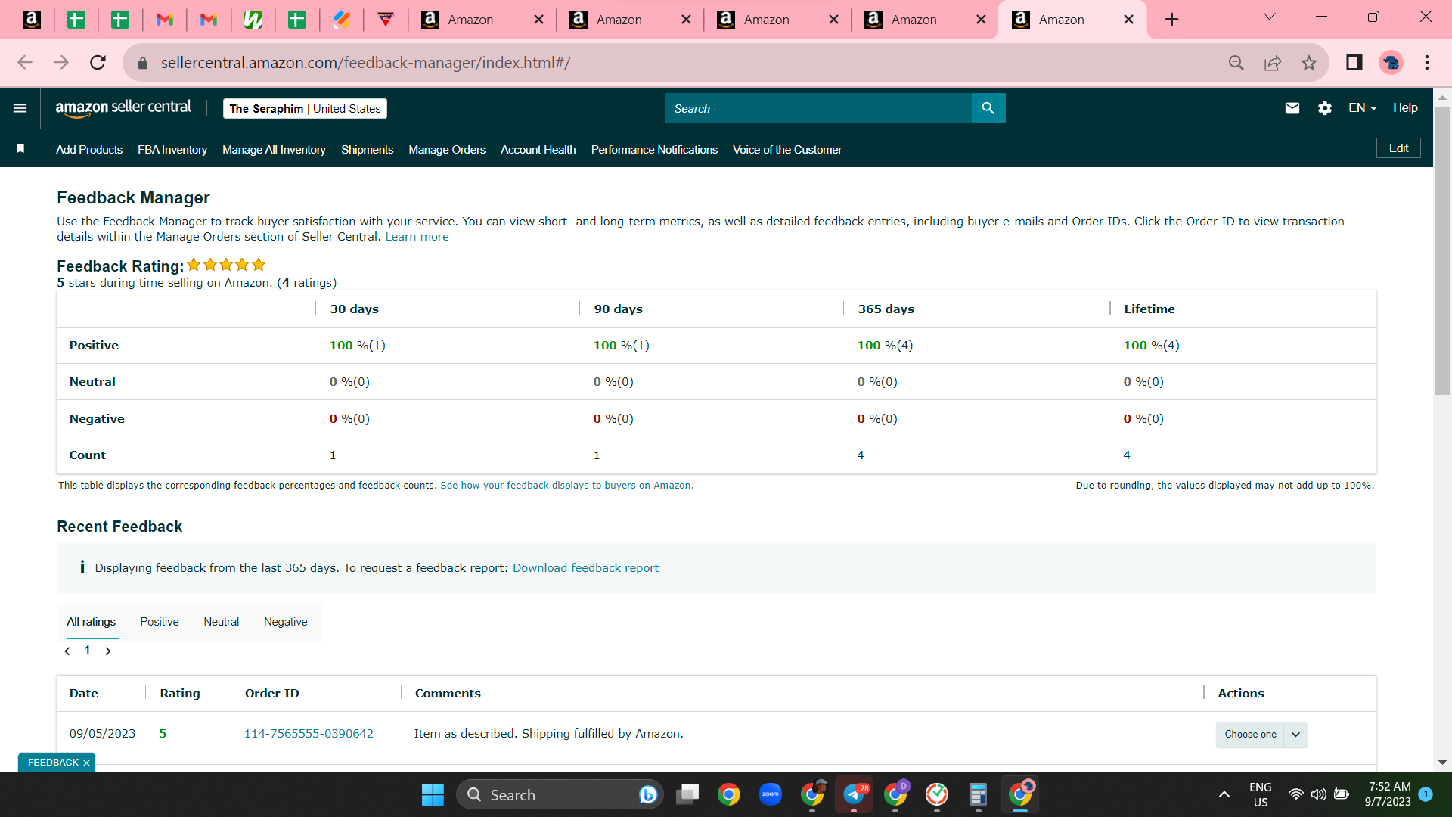Screen dimensions: 1452x817
Task: Open the first Gmail pinned tab
Action: pos(165,20)
